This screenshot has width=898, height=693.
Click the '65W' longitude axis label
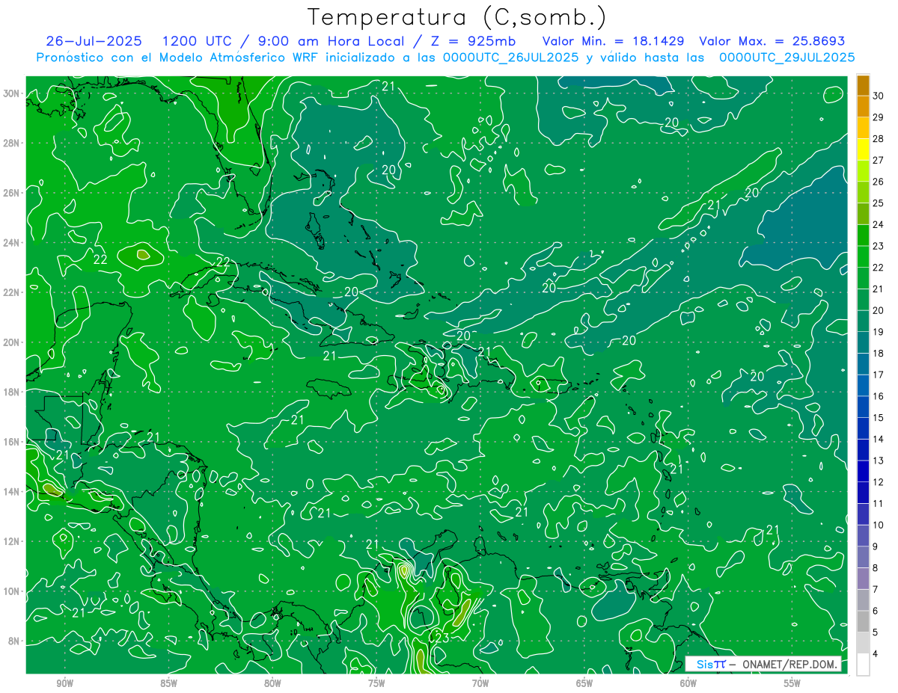584,683
